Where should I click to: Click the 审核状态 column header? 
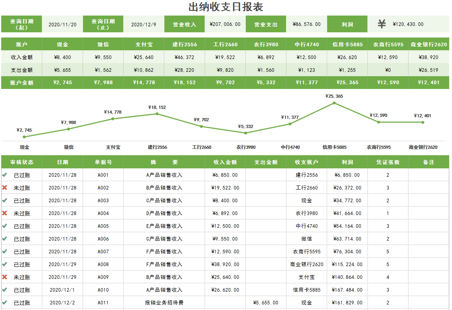coord(22,162)
